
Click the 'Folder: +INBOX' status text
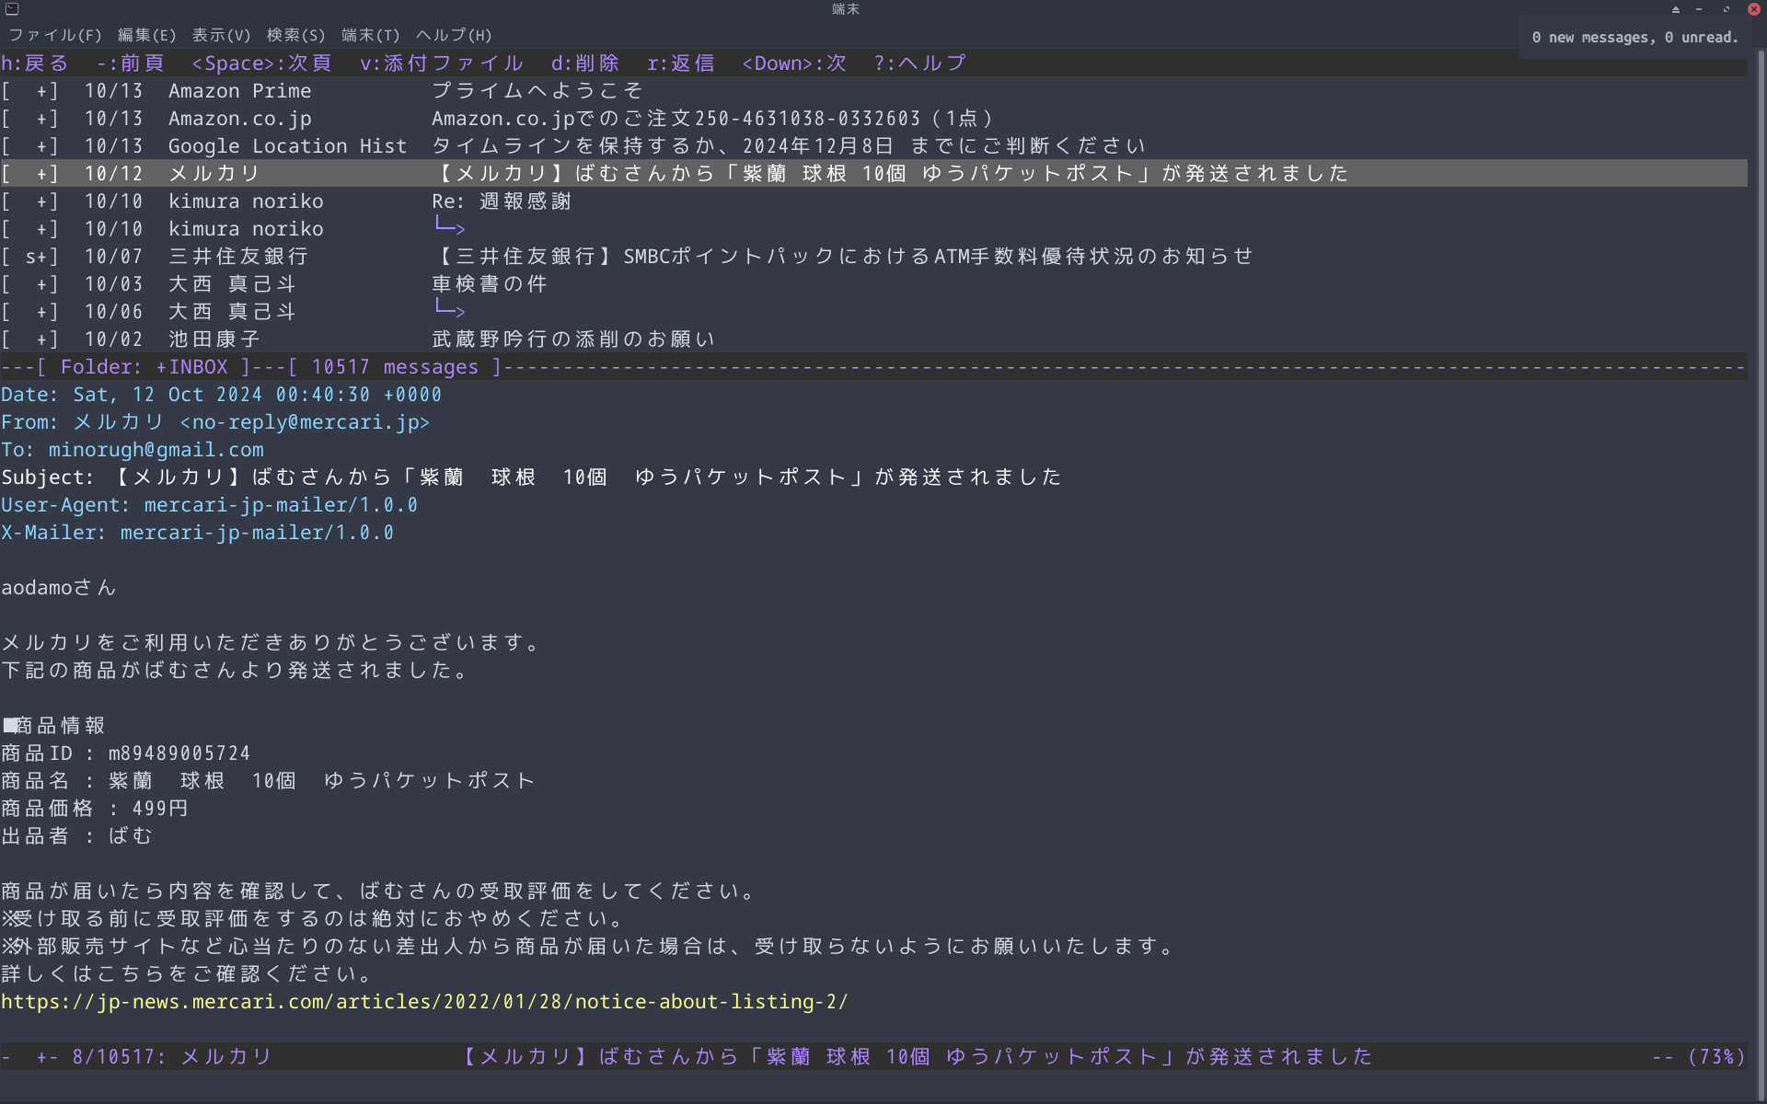tap(144, 367)
